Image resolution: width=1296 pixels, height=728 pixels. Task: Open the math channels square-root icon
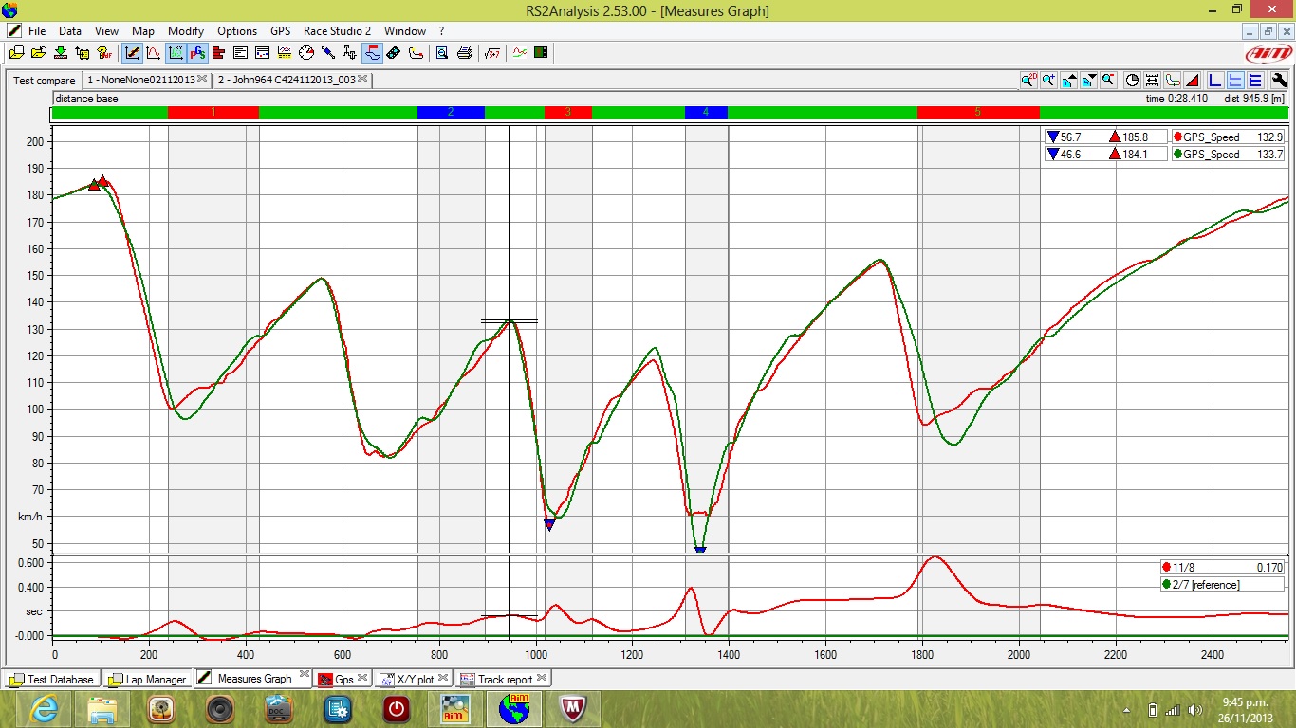[x=491, y=52]
